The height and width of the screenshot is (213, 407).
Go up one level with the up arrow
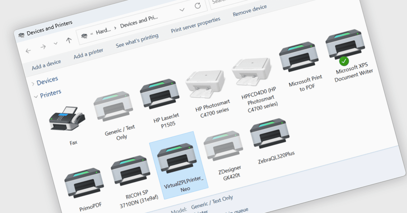(69, 40)
